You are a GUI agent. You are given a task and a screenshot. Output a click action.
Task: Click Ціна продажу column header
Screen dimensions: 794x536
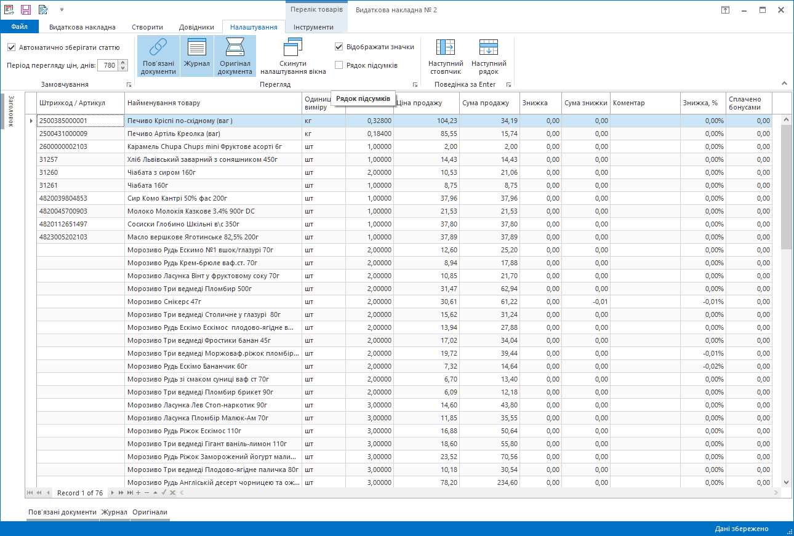427,103
